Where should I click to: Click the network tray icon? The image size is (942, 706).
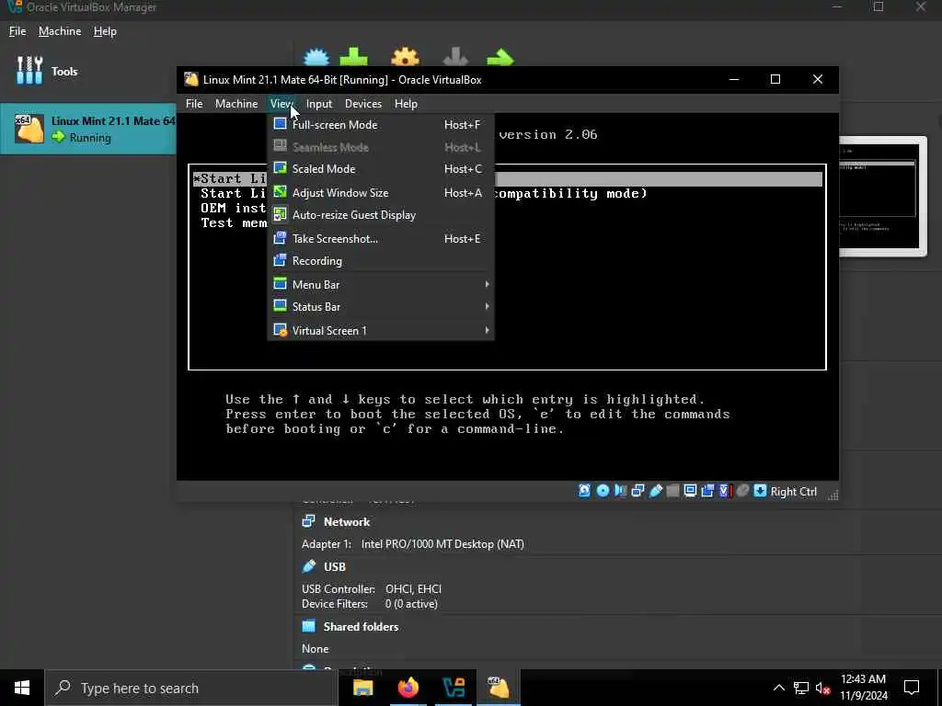[x=801, y=688]
